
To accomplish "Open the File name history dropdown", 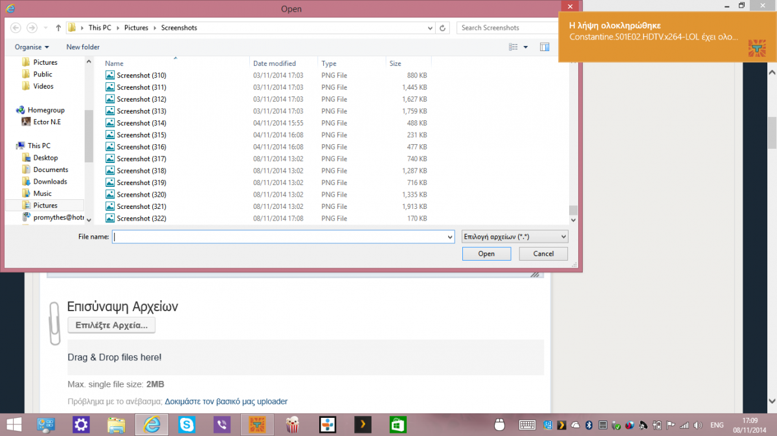I will tap(450, 237).
